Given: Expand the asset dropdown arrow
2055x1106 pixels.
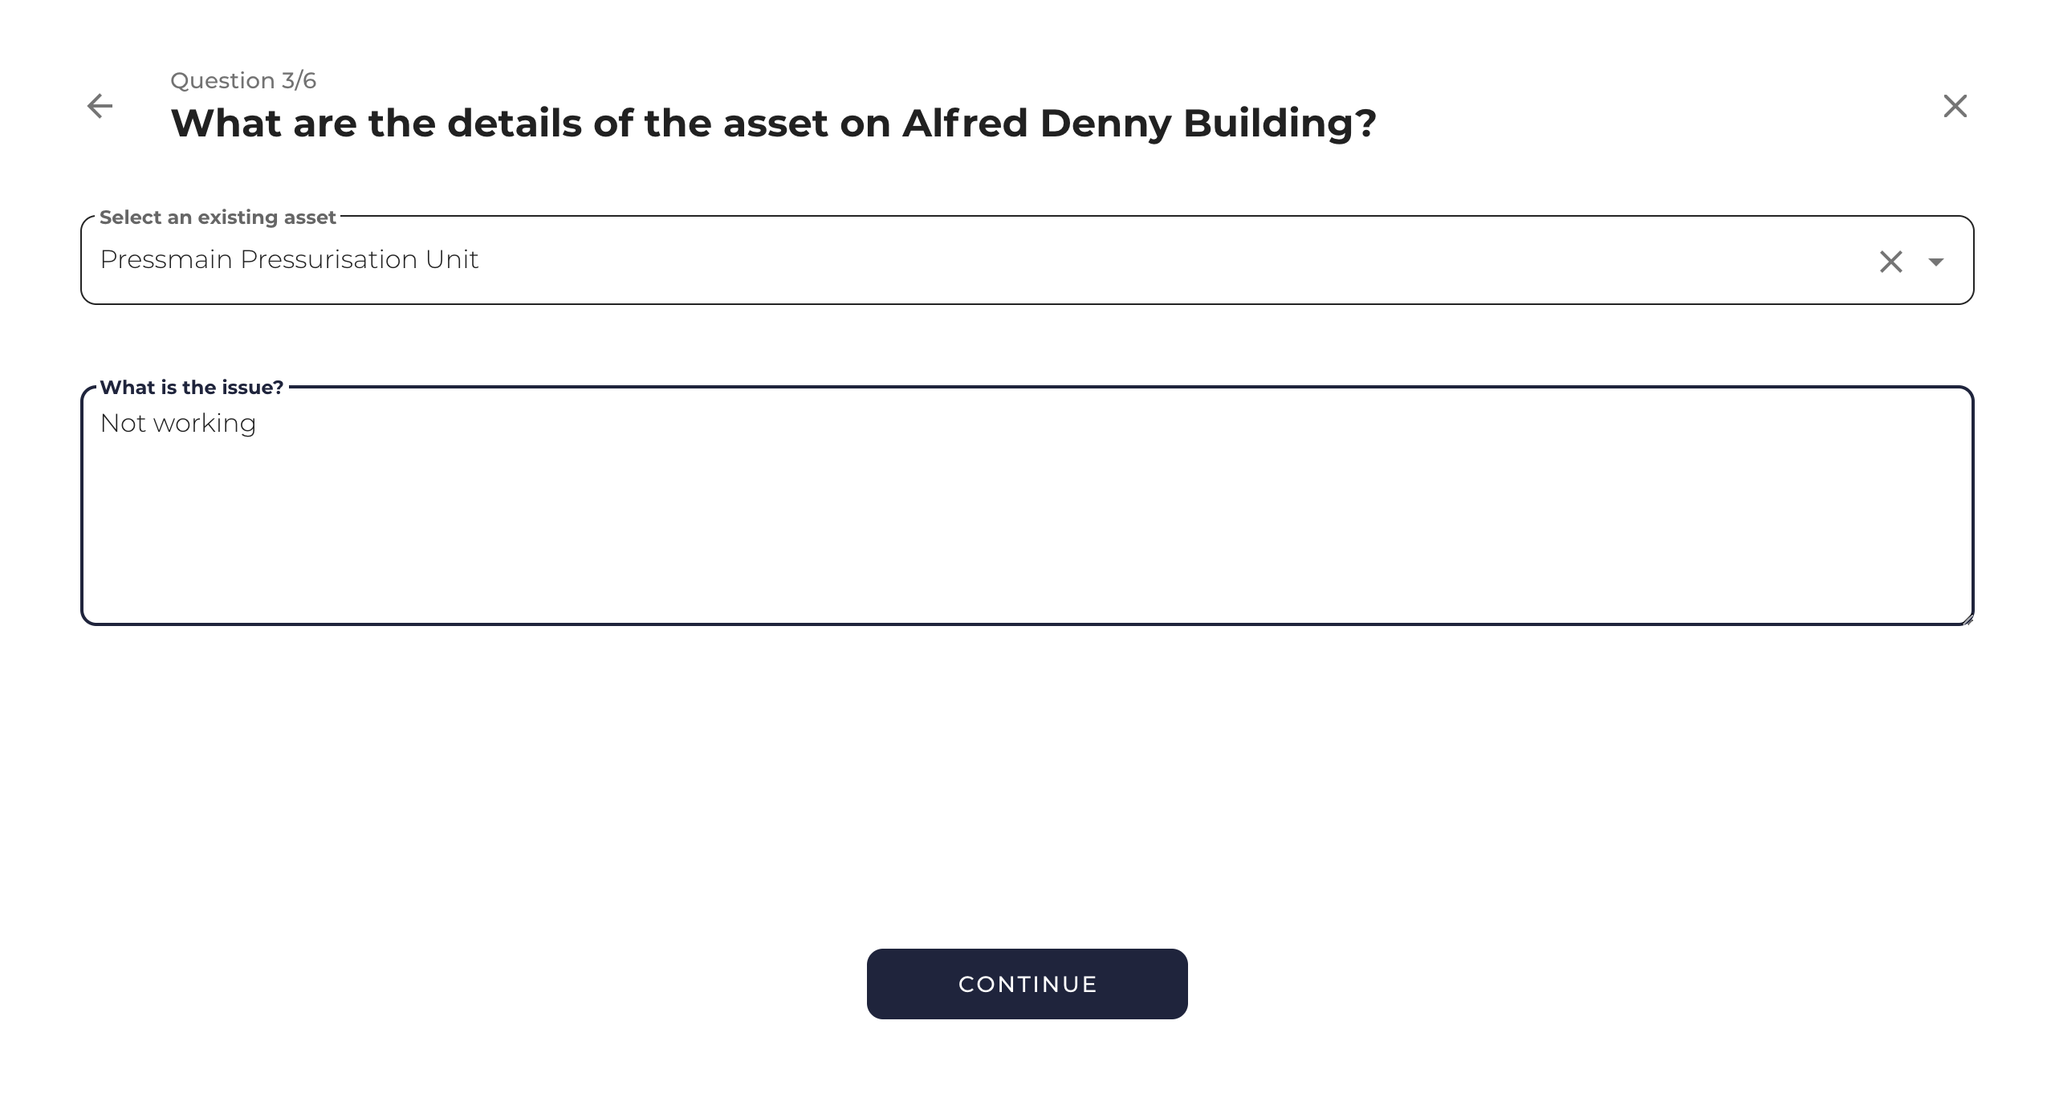Looking at the screenshot, I should (x=1936, y=262).
